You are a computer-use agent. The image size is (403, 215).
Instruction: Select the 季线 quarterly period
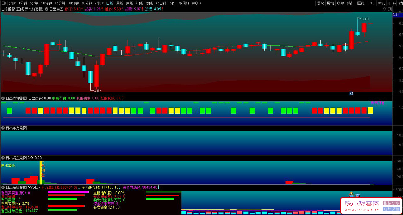(149, 3)
